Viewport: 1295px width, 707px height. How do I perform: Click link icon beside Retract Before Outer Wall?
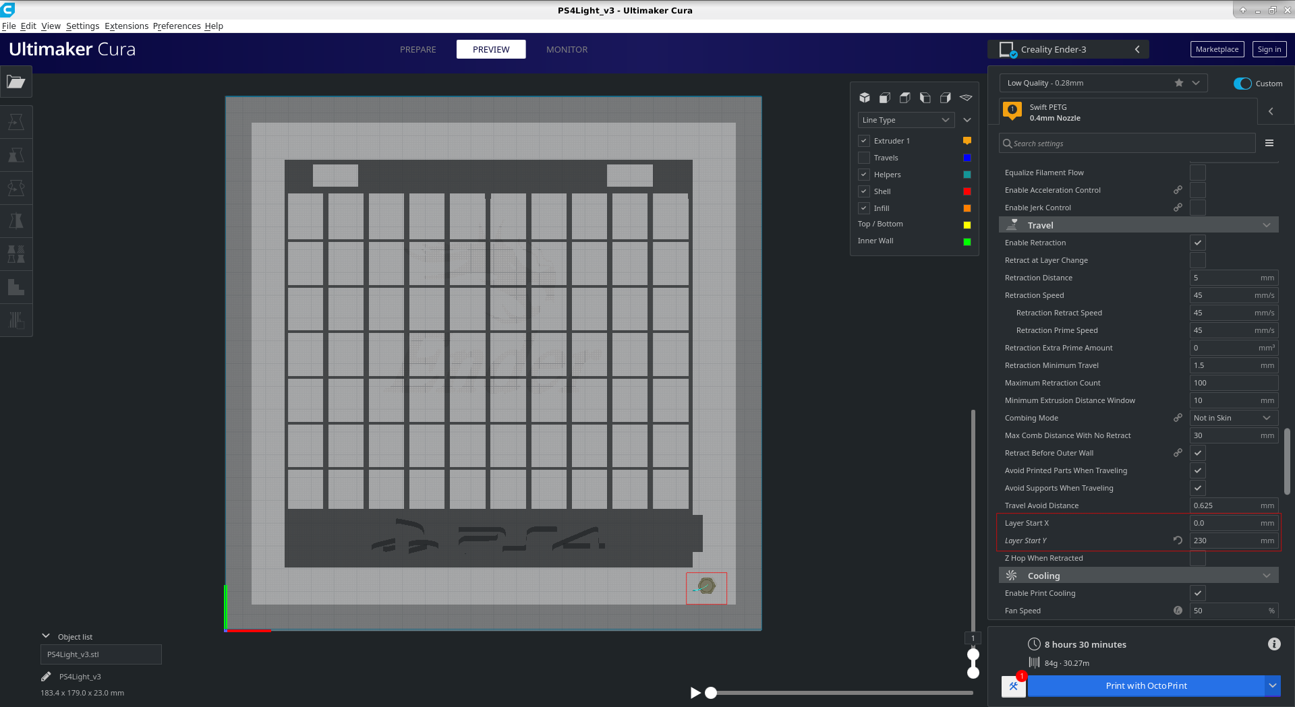coord(1178,453)
